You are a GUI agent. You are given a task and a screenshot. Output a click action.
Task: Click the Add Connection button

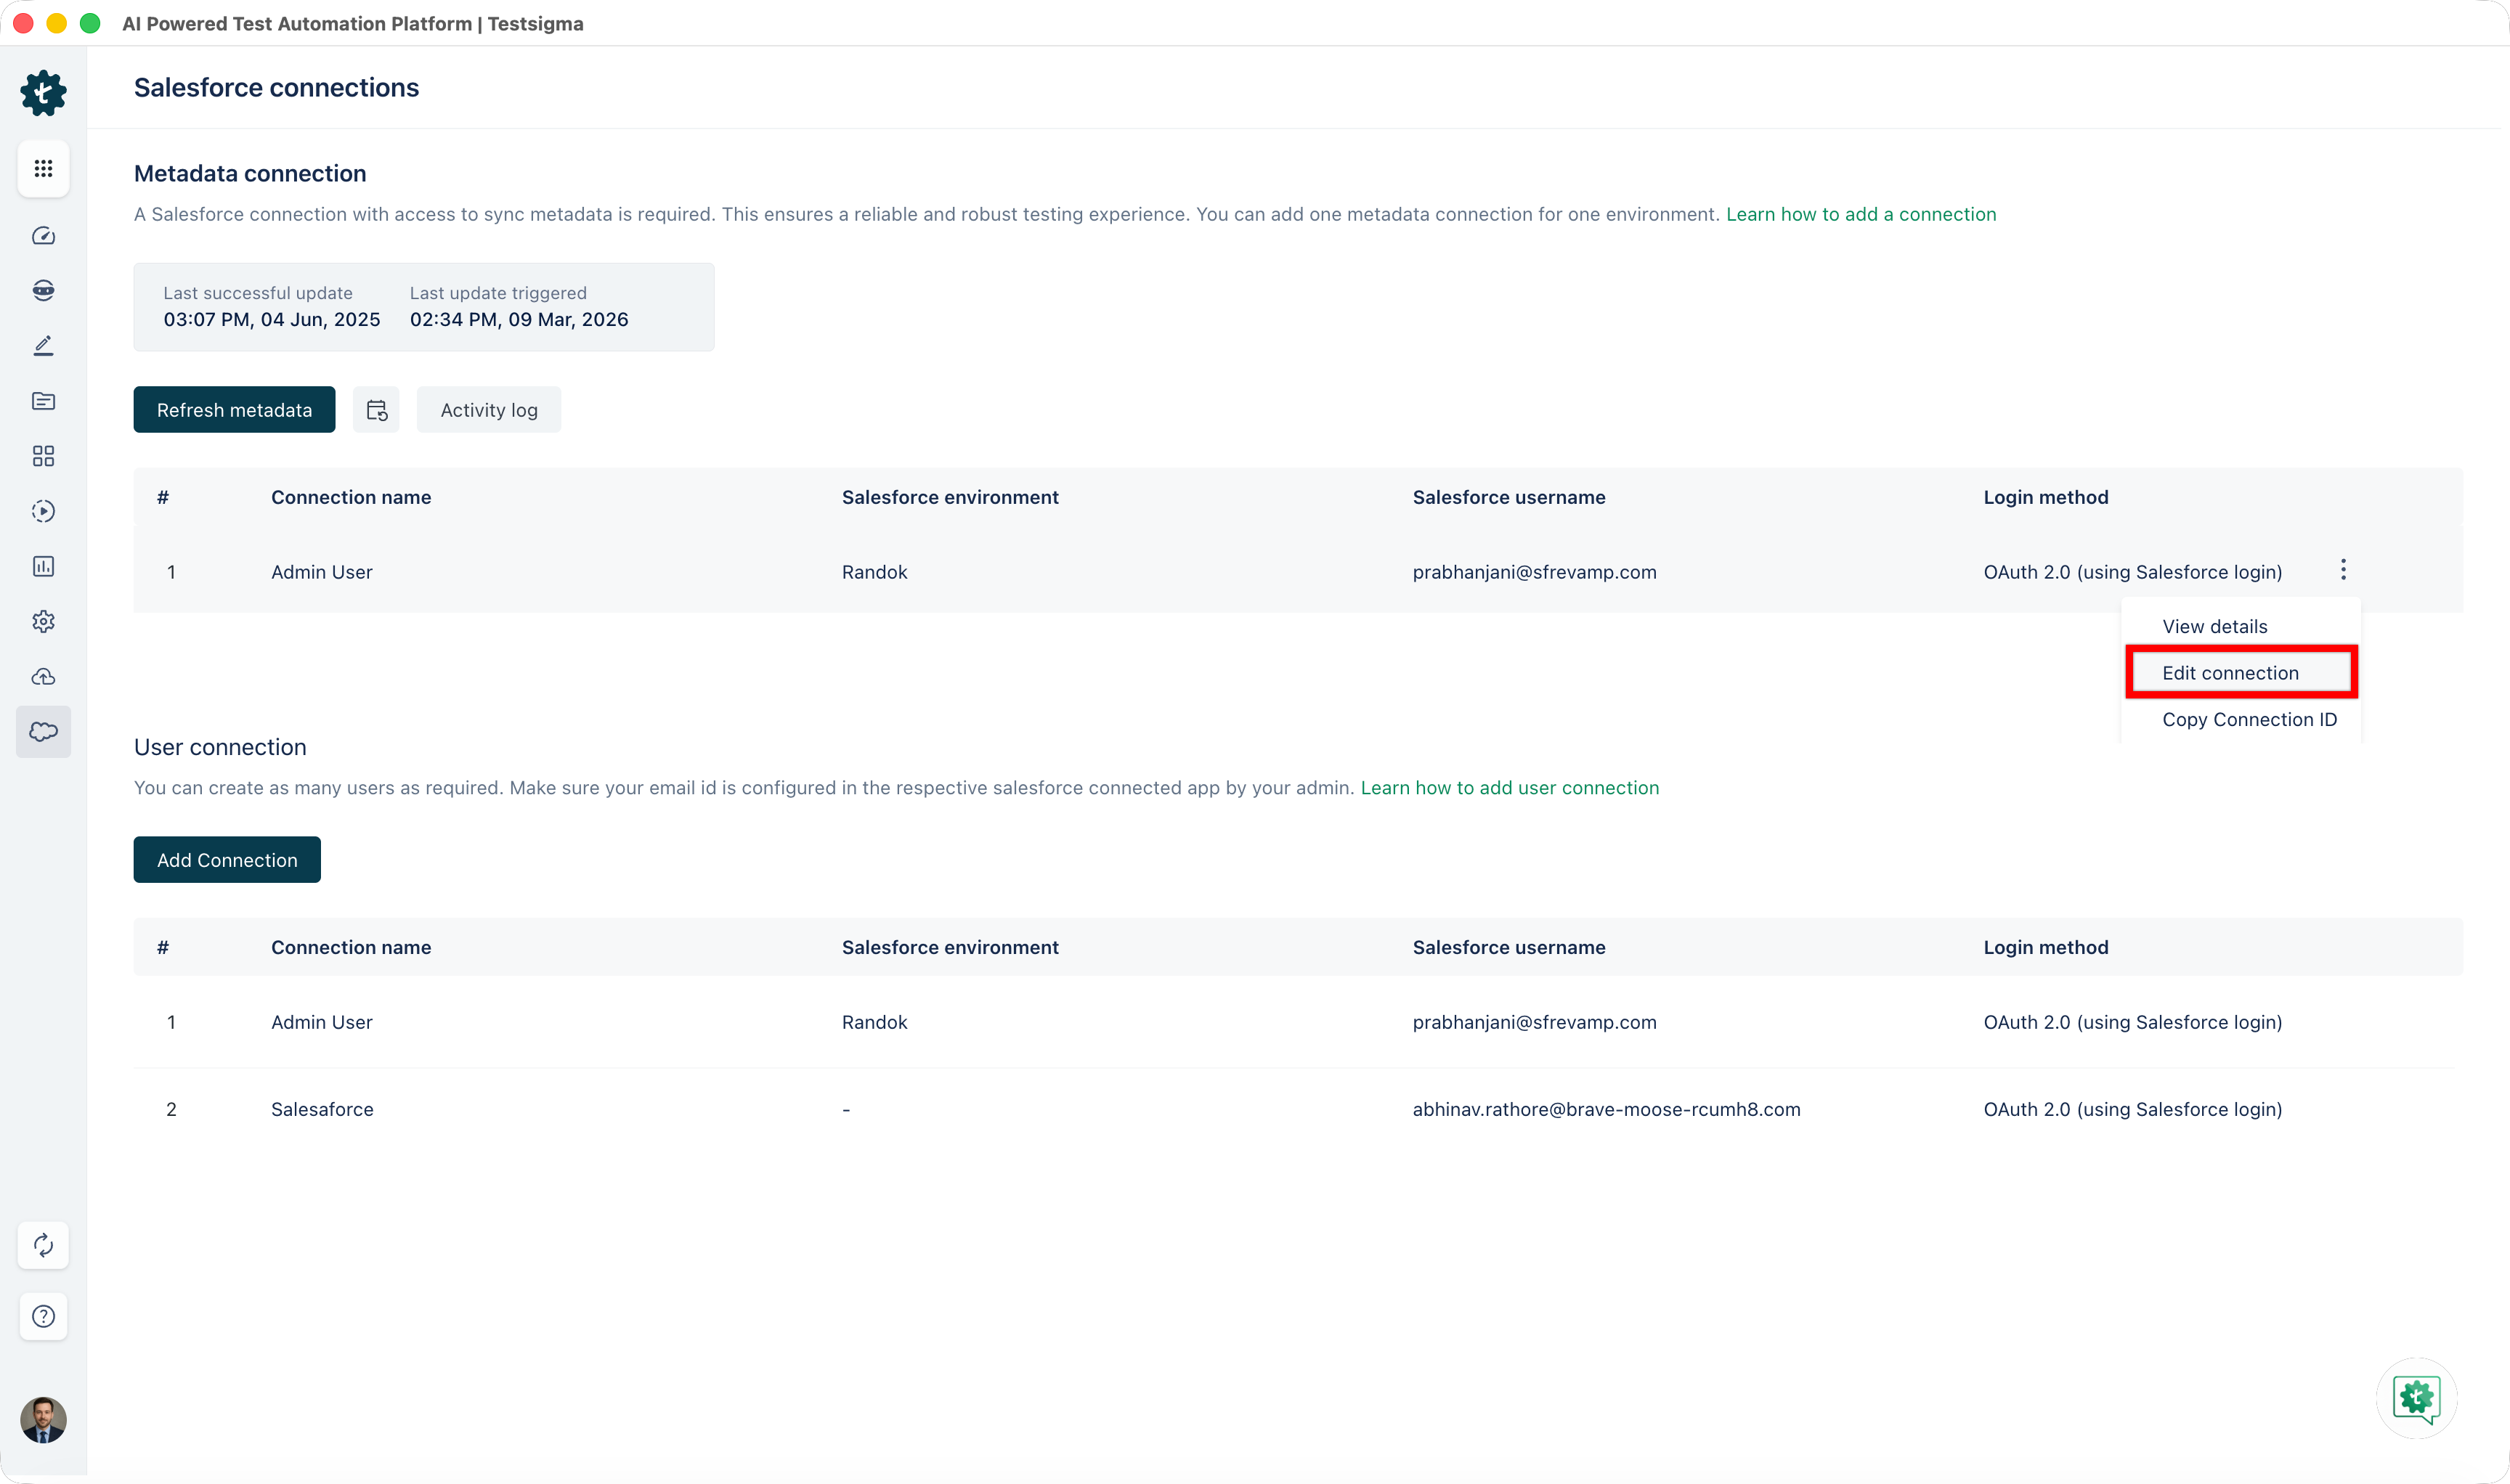coord(227,860)
